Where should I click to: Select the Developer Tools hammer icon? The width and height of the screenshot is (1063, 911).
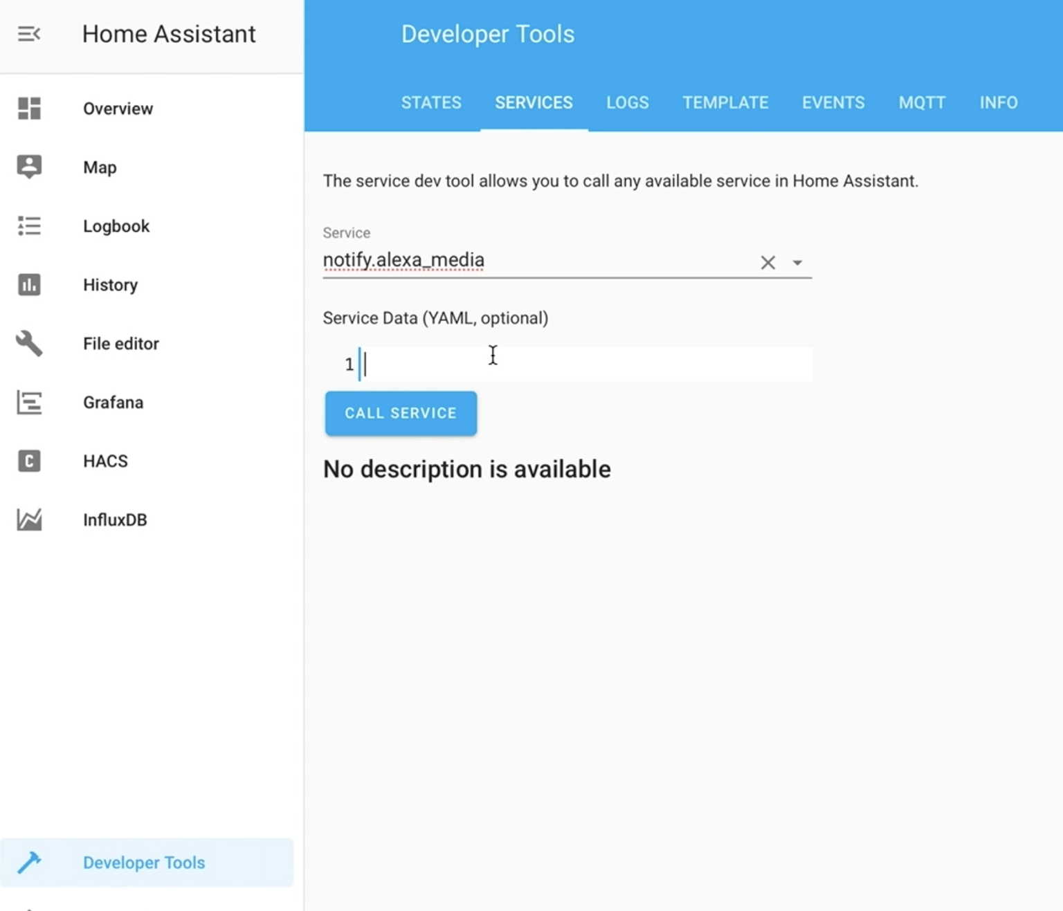tap(29, 863)
